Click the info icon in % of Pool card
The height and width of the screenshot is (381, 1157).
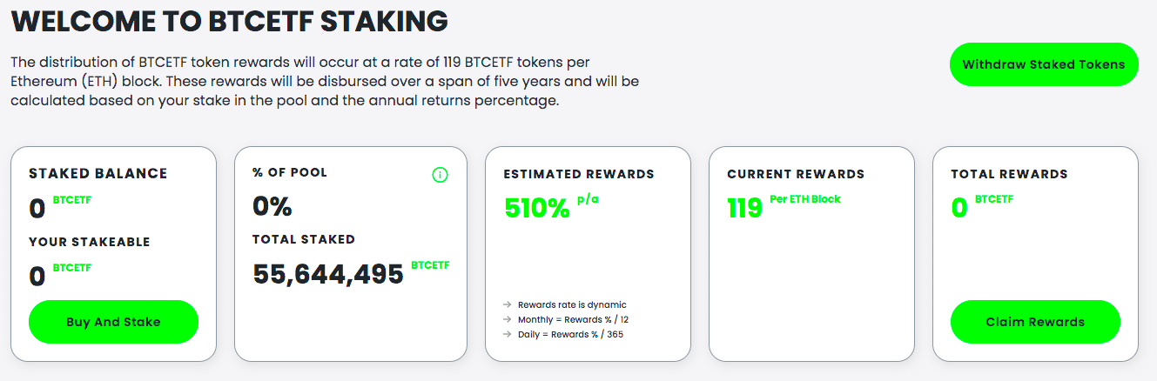click(440, 175)
